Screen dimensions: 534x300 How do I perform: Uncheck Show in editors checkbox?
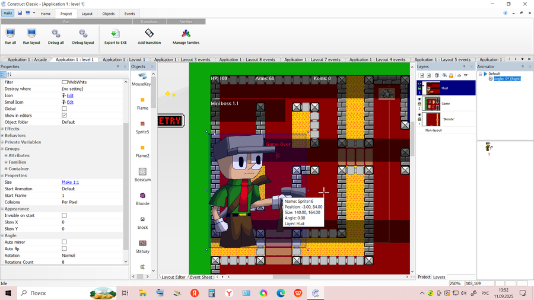click(64, 115)
